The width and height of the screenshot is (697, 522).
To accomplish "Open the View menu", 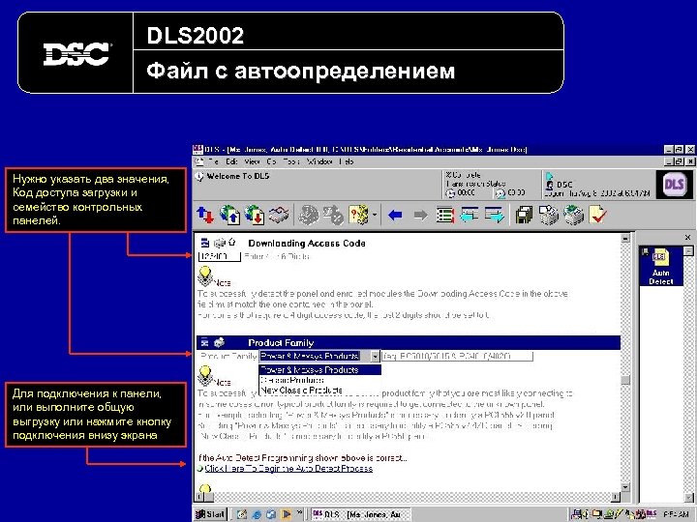I will click(x=252, y=161).
